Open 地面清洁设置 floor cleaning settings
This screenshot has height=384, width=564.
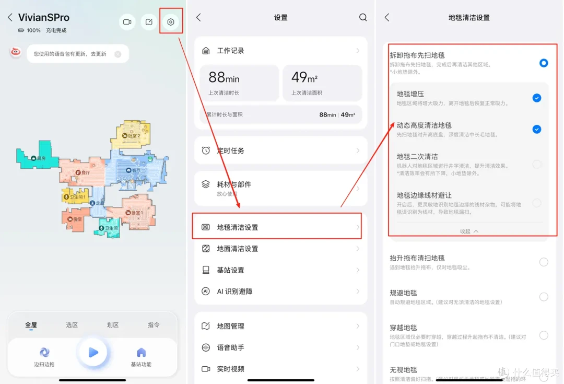pyautogui.click(x=280, y=249)
